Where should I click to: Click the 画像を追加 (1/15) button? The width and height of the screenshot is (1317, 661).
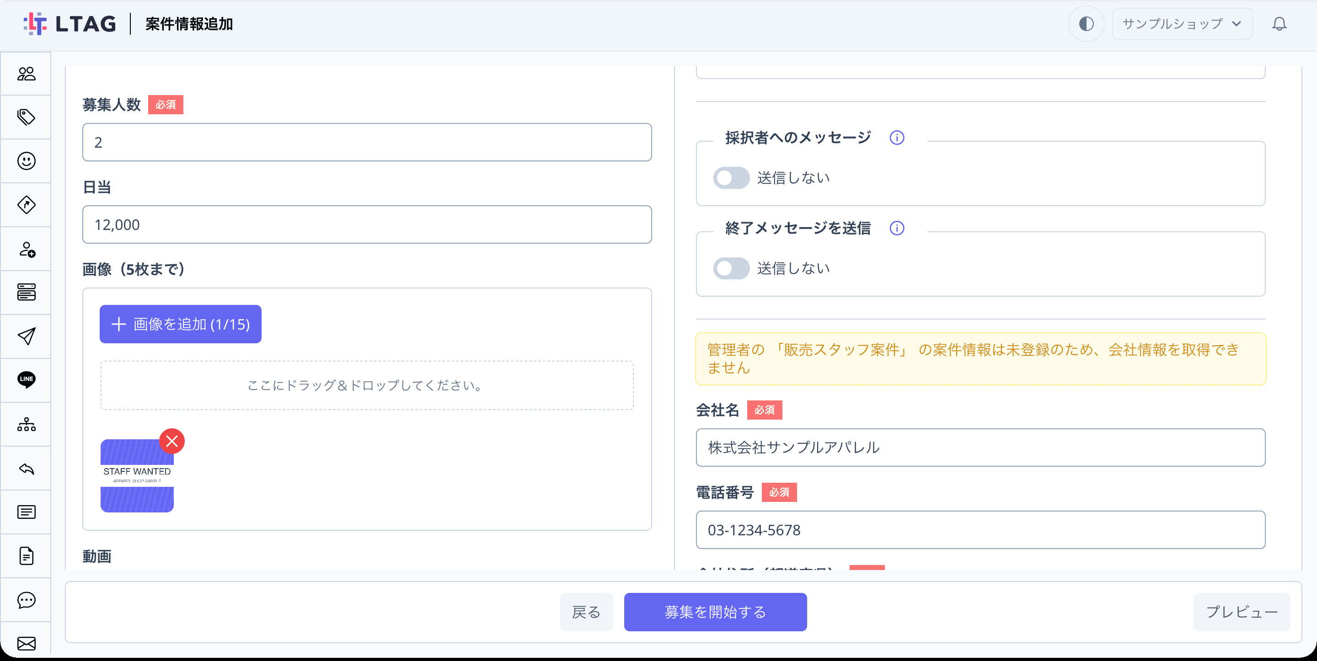(x=181, y=324)
